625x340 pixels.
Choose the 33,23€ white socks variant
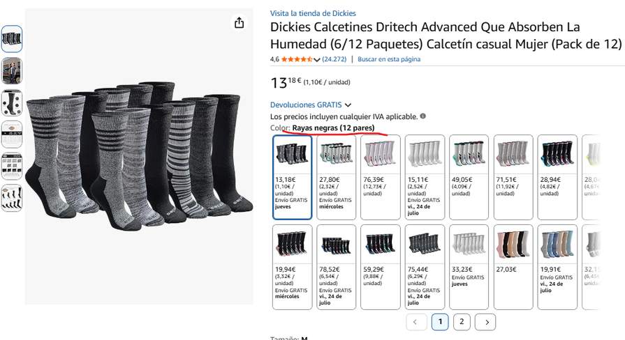point(469,267)
